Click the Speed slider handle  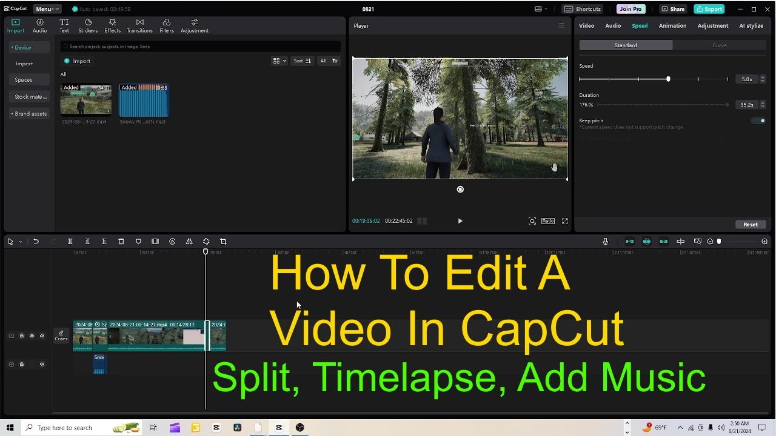click(668, 79)
